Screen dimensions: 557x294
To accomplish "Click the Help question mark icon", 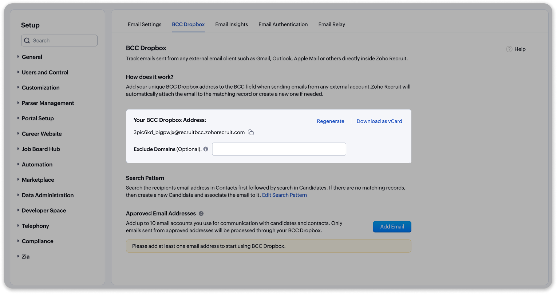I will (x=509, y=49).
